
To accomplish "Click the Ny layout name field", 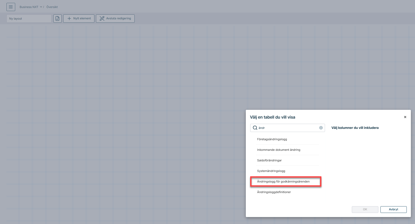I will point(29,19).
